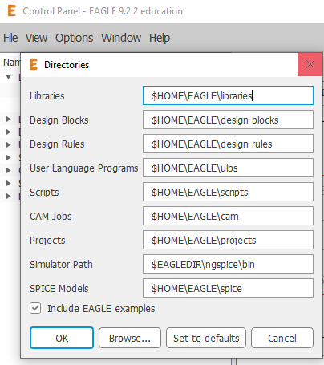Cancel the Directories dialog
This screenshot has width=324, height=365.
tap(282, 338)
